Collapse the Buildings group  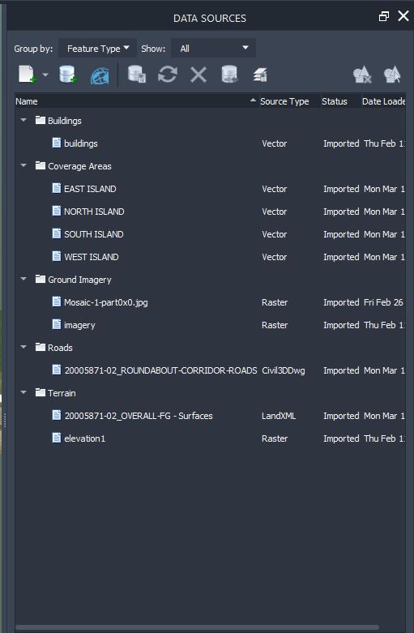pos(23,120)
